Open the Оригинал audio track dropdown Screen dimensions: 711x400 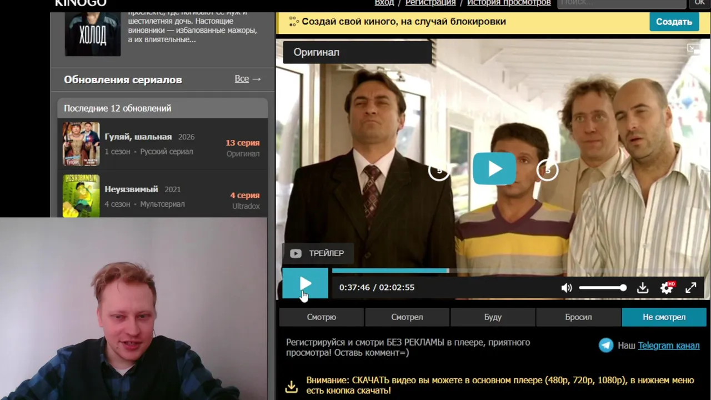click(x=357, y=52)
